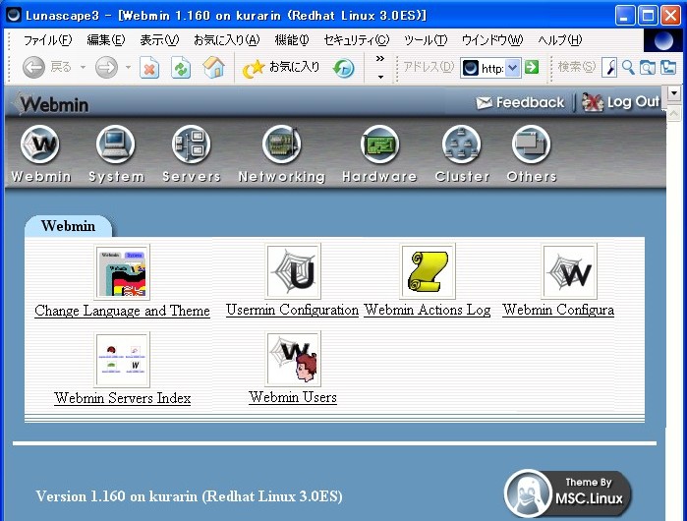
Task: Click the magnifier search icon
Action: [x=628, y=68]
